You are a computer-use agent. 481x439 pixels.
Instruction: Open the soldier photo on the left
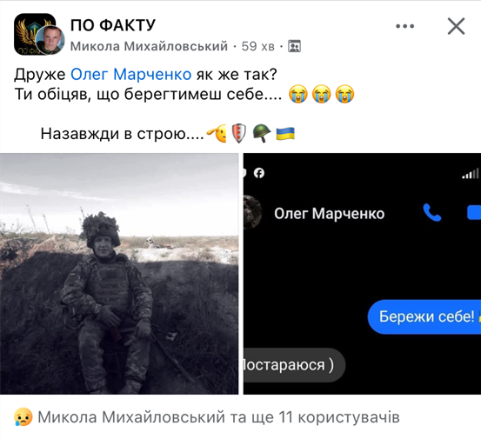119,274
